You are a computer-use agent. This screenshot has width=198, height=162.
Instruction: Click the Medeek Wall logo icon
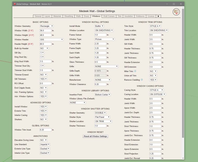176,12
